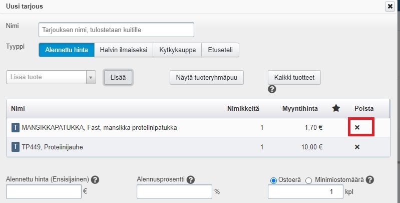Switch type to Halvin ilmaiseksi

tap(123, 50)
